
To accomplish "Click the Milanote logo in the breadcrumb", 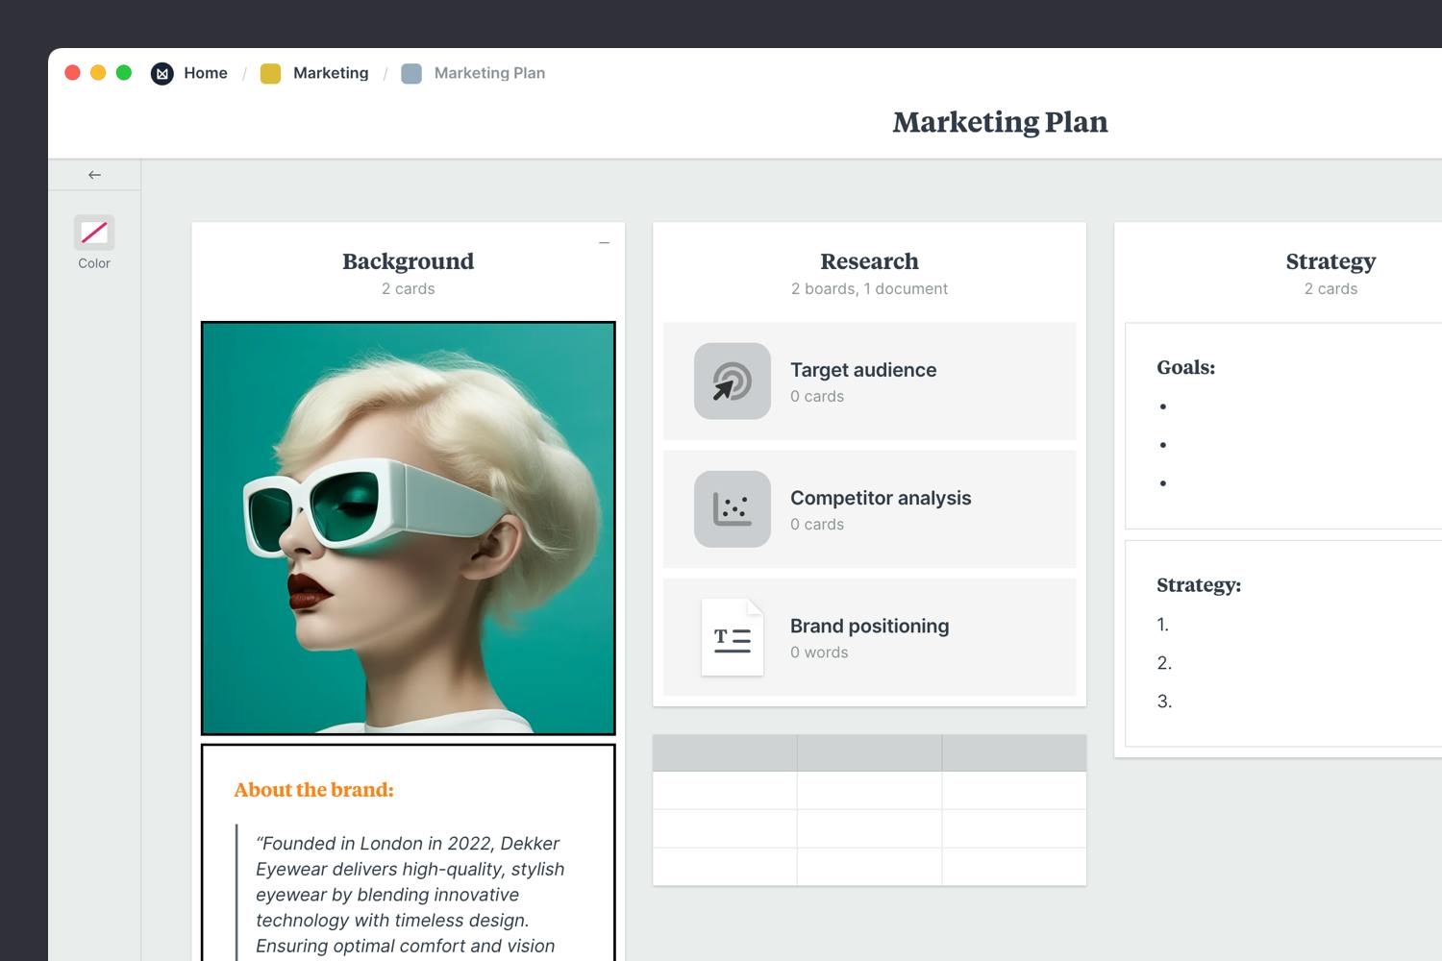I will pyautogui.click(x=162, y=73).
